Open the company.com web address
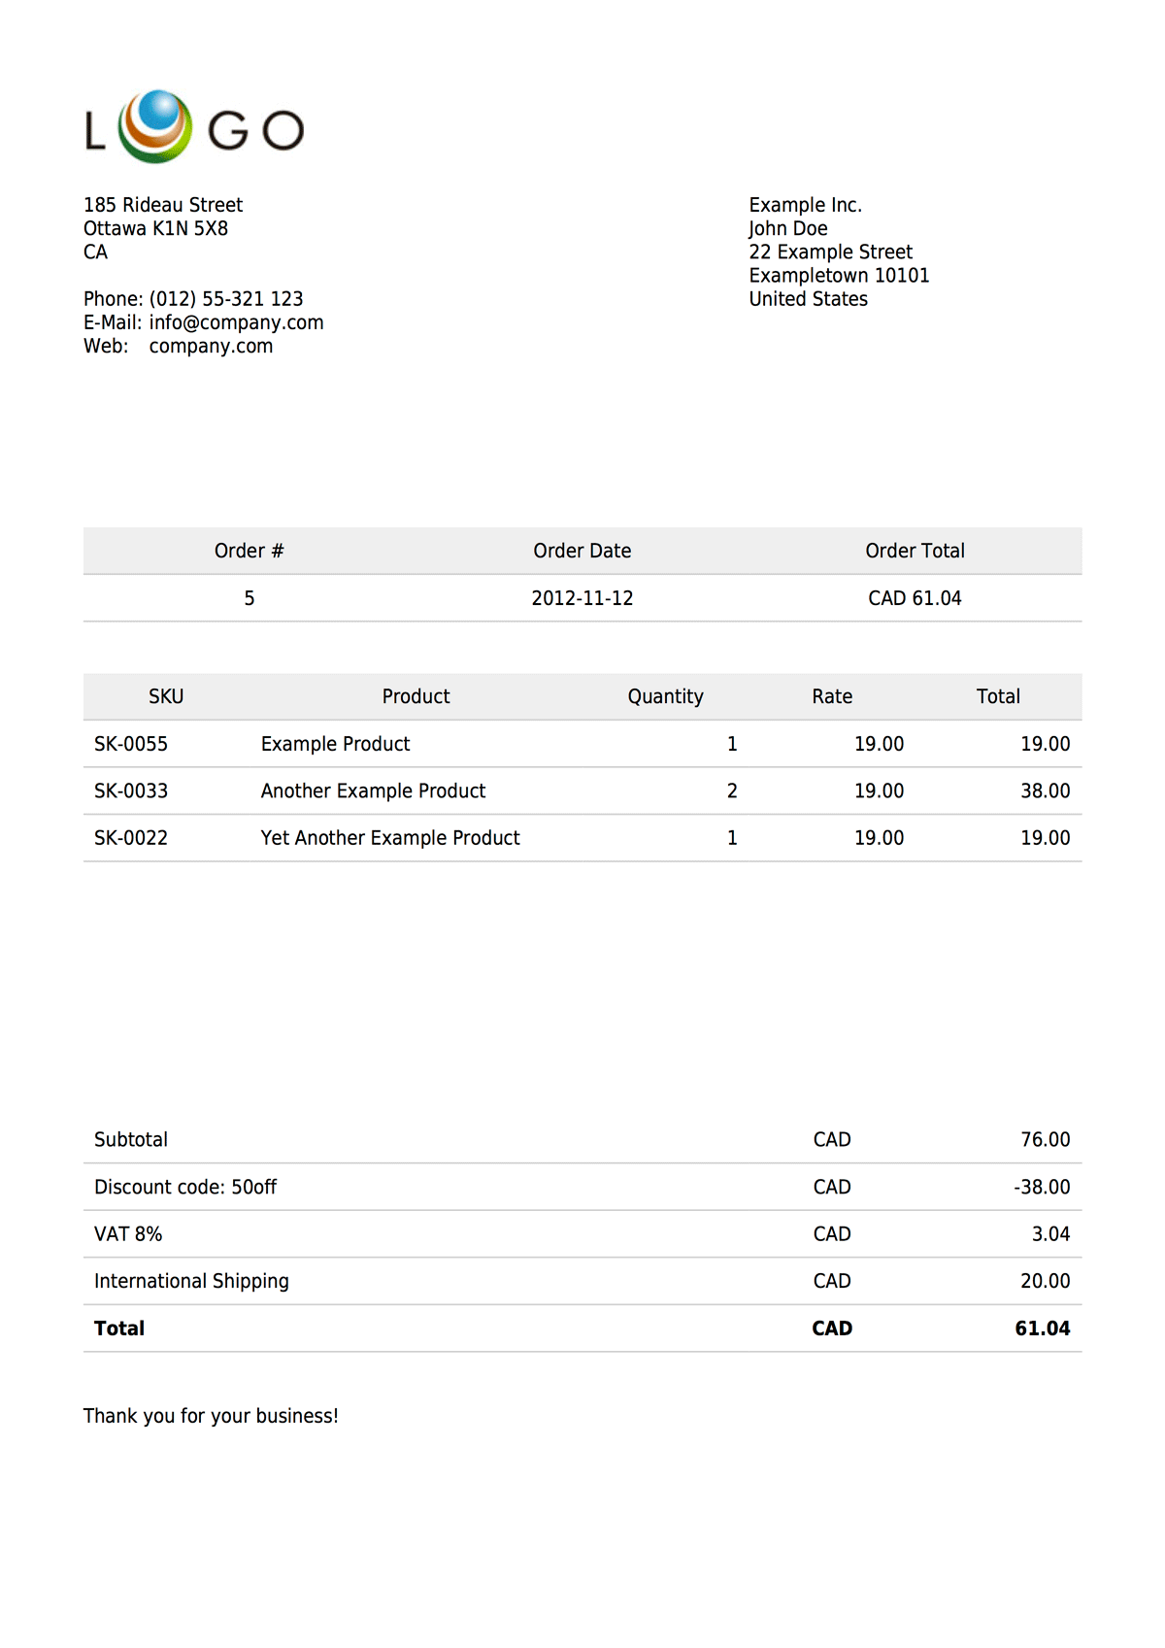Screen dimensions: 1165x1648 click(211, 346)
